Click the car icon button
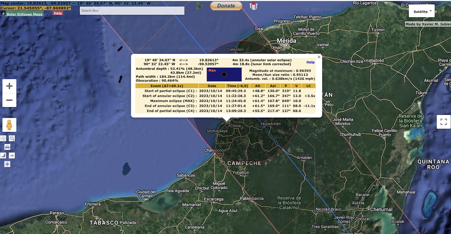This screenshot has height=234, width=451. coord(7,147)
